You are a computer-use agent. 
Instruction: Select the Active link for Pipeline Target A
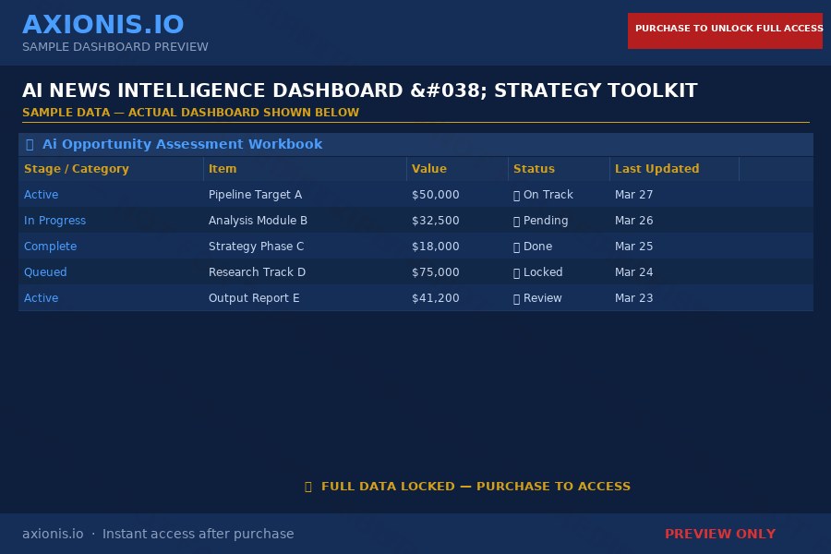[x=41, y=195]
